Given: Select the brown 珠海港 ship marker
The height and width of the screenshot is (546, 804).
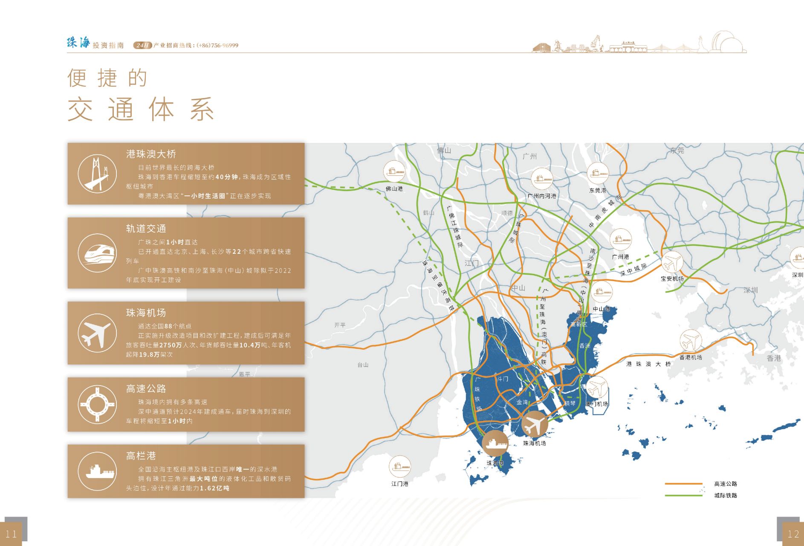Looking at the screenshot, I should coord(495,444).
